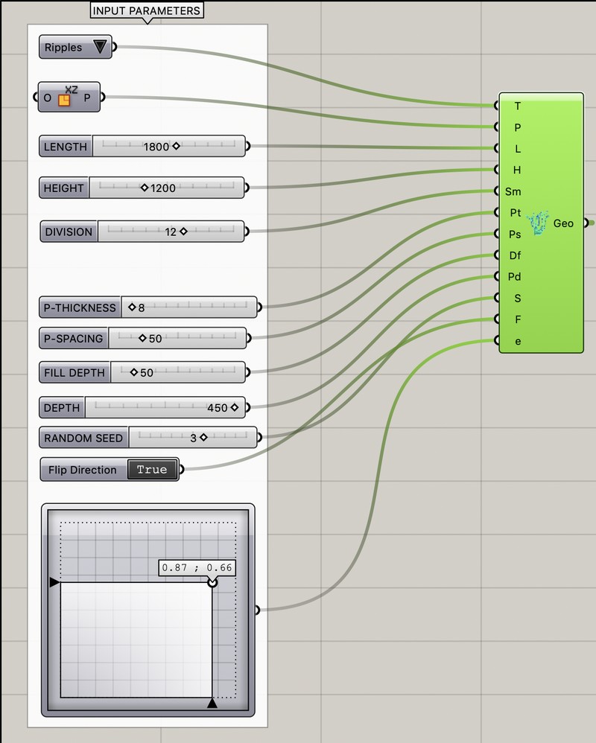Click the MD slider point handle
Viewport: 596px width, 743px height.
coord(212,582)
